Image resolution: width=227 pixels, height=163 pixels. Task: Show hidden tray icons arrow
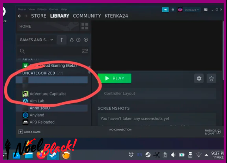(x=206, y=155)
